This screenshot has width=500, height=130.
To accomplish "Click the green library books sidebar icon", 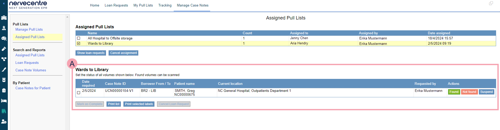I will pos(4,111).
